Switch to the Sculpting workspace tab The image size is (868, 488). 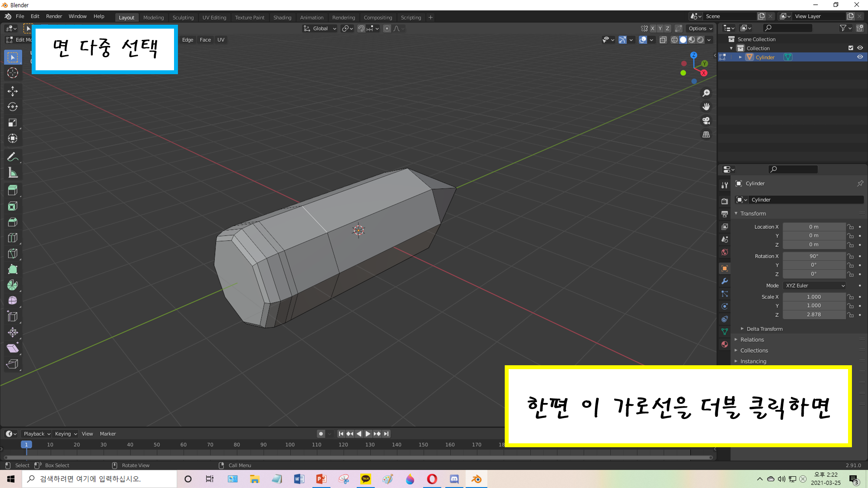[x=183, y=17]
